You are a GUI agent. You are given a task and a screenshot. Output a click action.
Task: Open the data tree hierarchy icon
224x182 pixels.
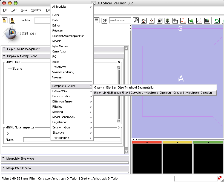pyautogui.click(x=151, y=20)
